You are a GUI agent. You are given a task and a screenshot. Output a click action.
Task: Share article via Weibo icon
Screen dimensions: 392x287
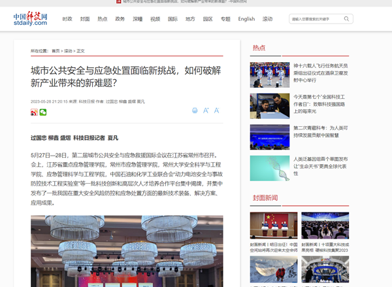pos(34,112)
